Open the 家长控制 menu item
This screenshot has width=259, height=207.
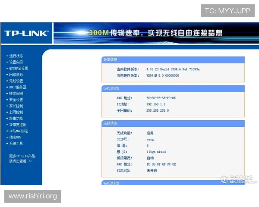tap(16, 106)
